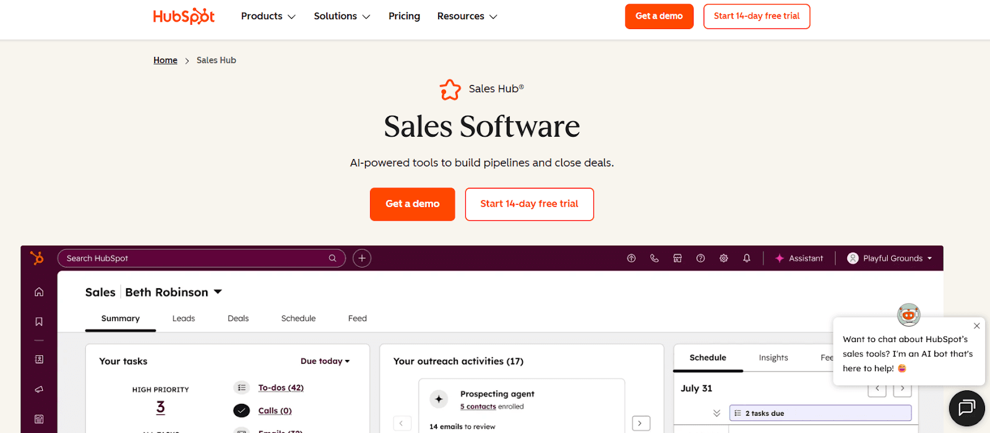The image size is (990, 433).
Task: Open Pricing in the top navigation
Action: tap(404, 16)
